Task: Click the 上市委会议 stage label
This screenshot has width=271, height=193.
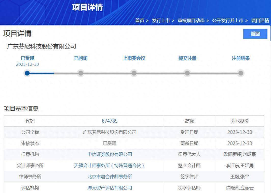Action: click(134, 58)
